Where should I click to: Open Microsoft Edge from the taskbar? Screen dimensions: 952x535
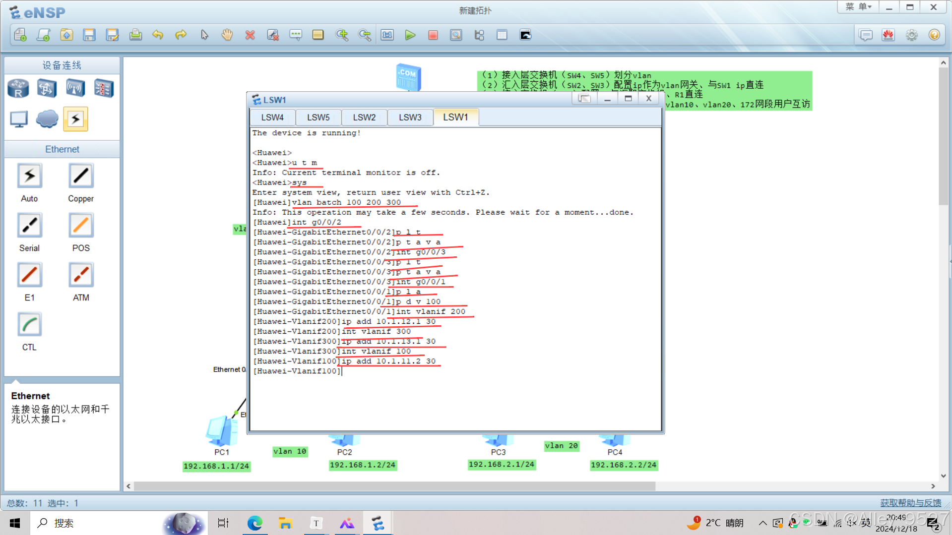(254, 523)
